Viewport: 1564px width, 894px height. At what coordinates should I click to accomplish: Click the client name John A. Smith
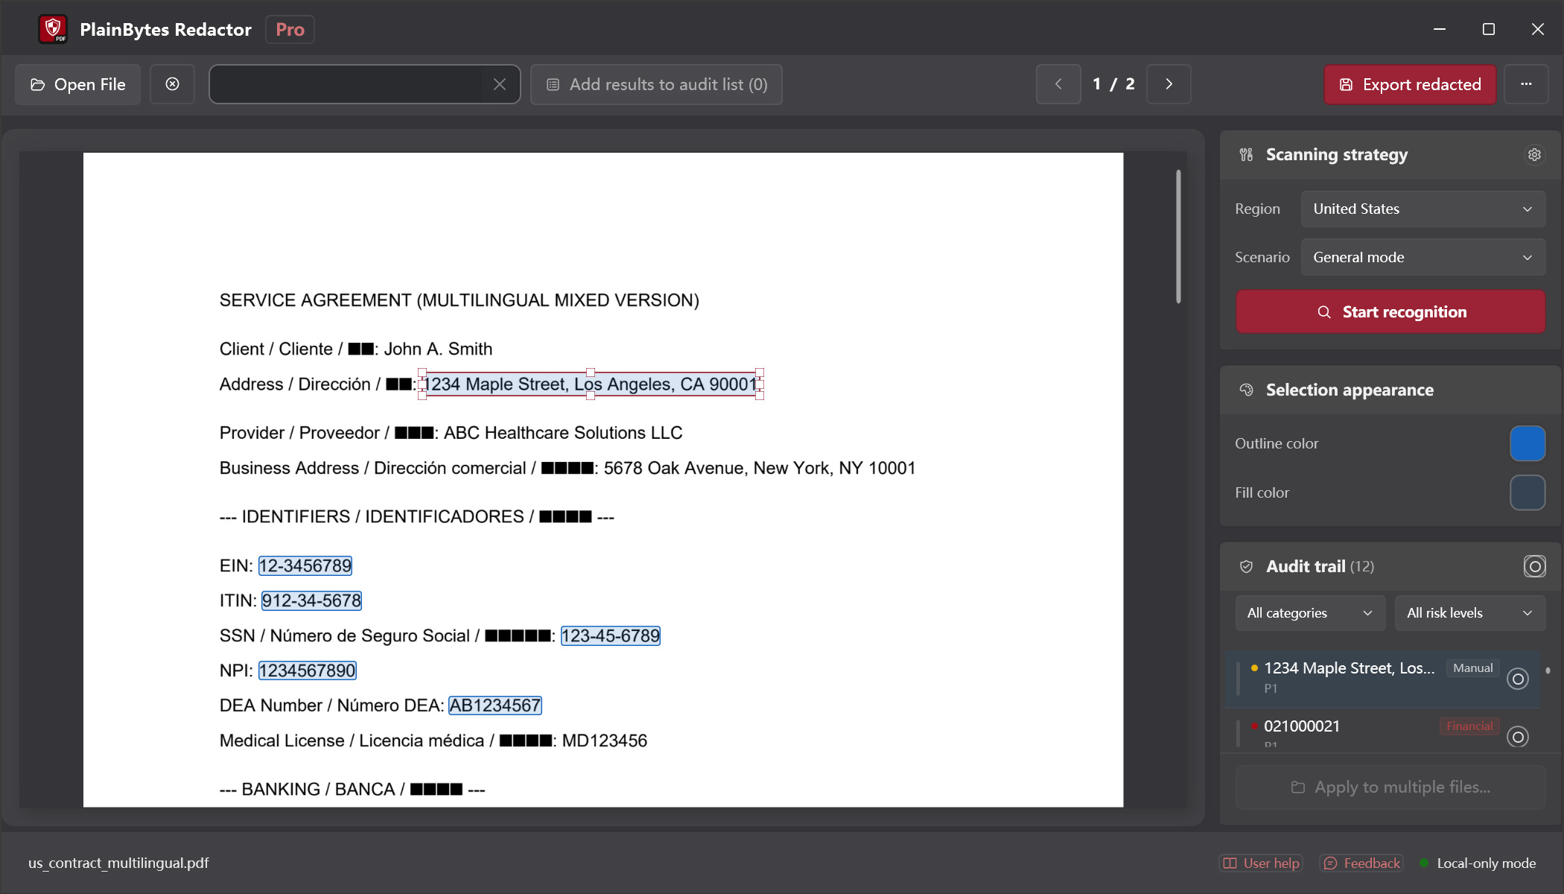tap(438, 349)
